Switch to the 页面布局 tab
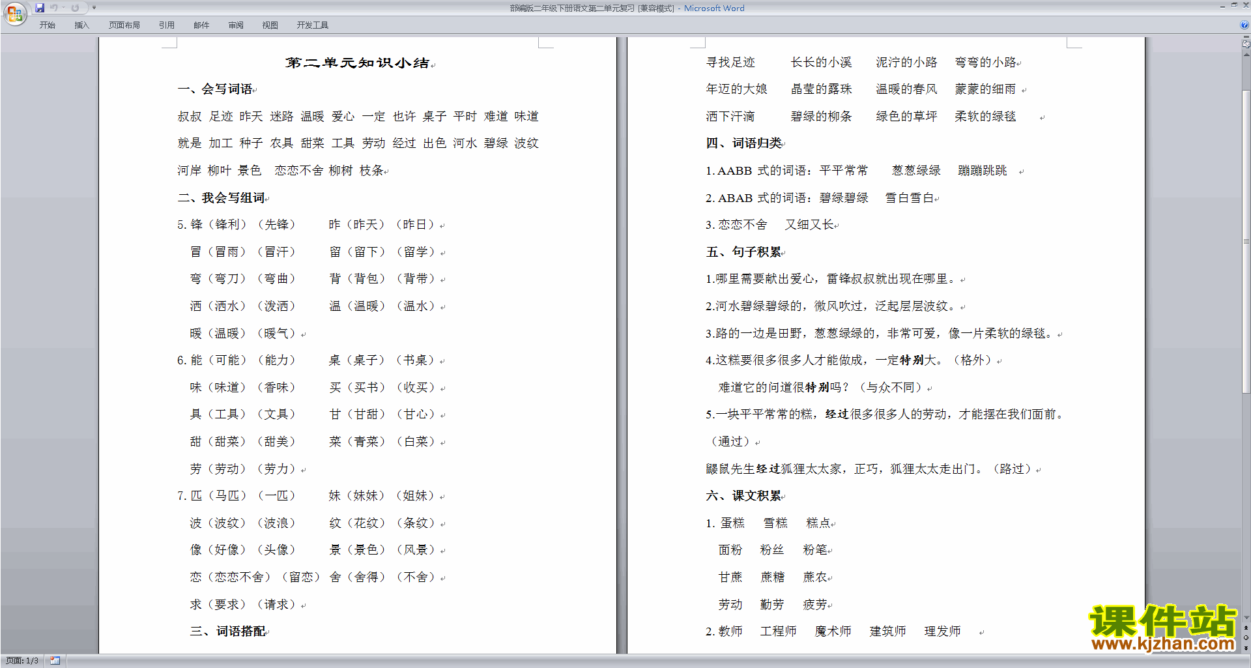 [124, 25]
